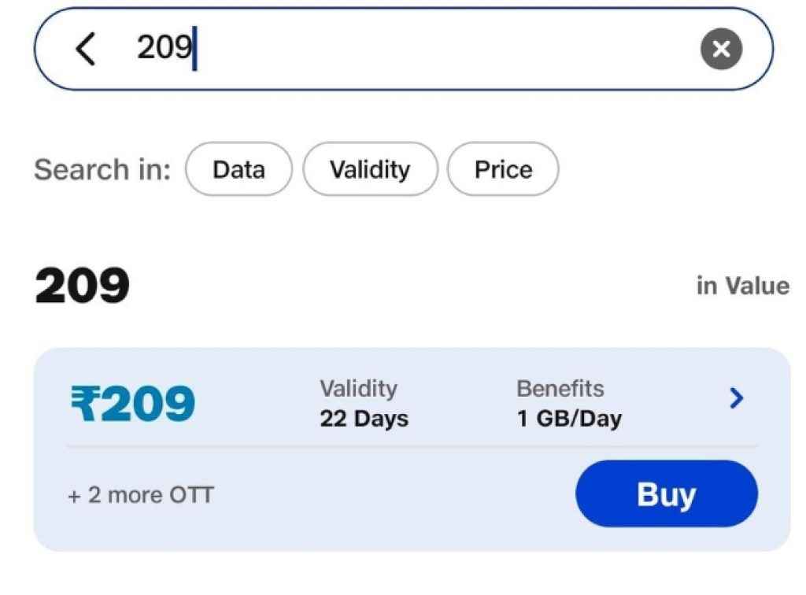Viewport: 806px width, 595px height.
Task: Place cursor after 209 in search box
Action: 195,50
